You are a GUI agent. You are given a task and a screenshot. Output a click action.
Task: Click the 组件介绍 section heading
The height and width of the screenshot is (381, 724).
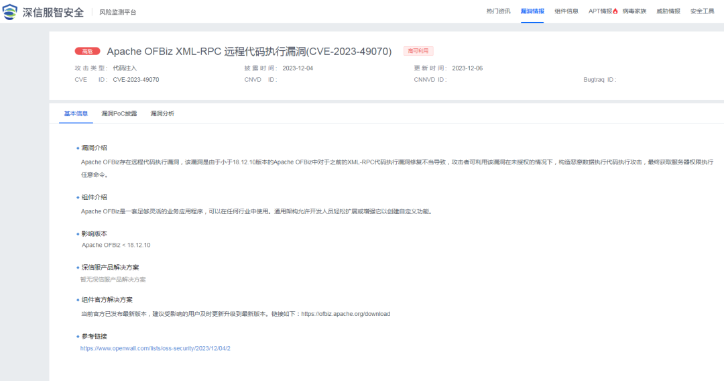pyautogui.click(x=95, y=197)
